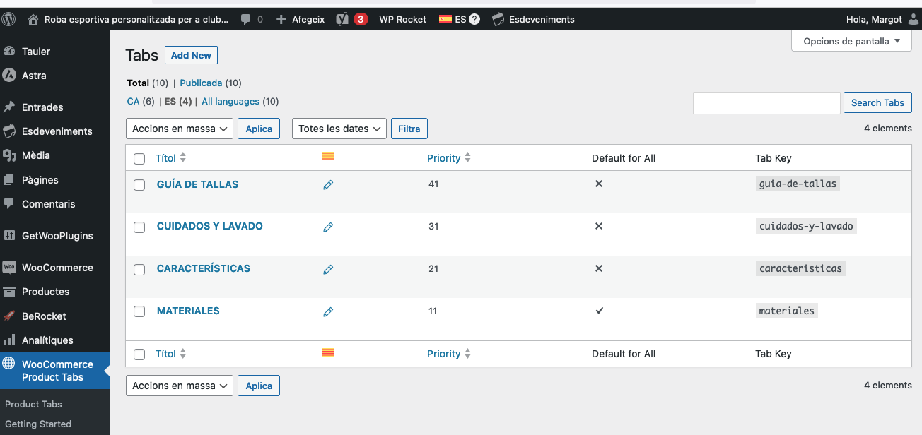Open the bottom Accions en massa dropdown

point(180,386)
